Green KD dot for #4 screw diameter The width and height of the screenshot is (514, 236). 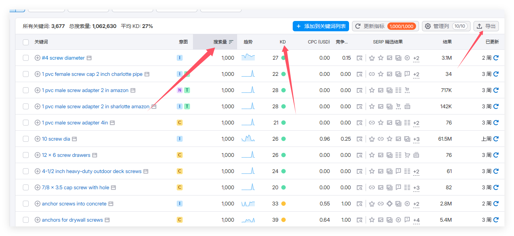coord(283,58)
